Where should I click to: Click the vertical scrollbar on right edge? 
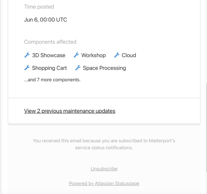pyautogui.click(x=206, y=127)
